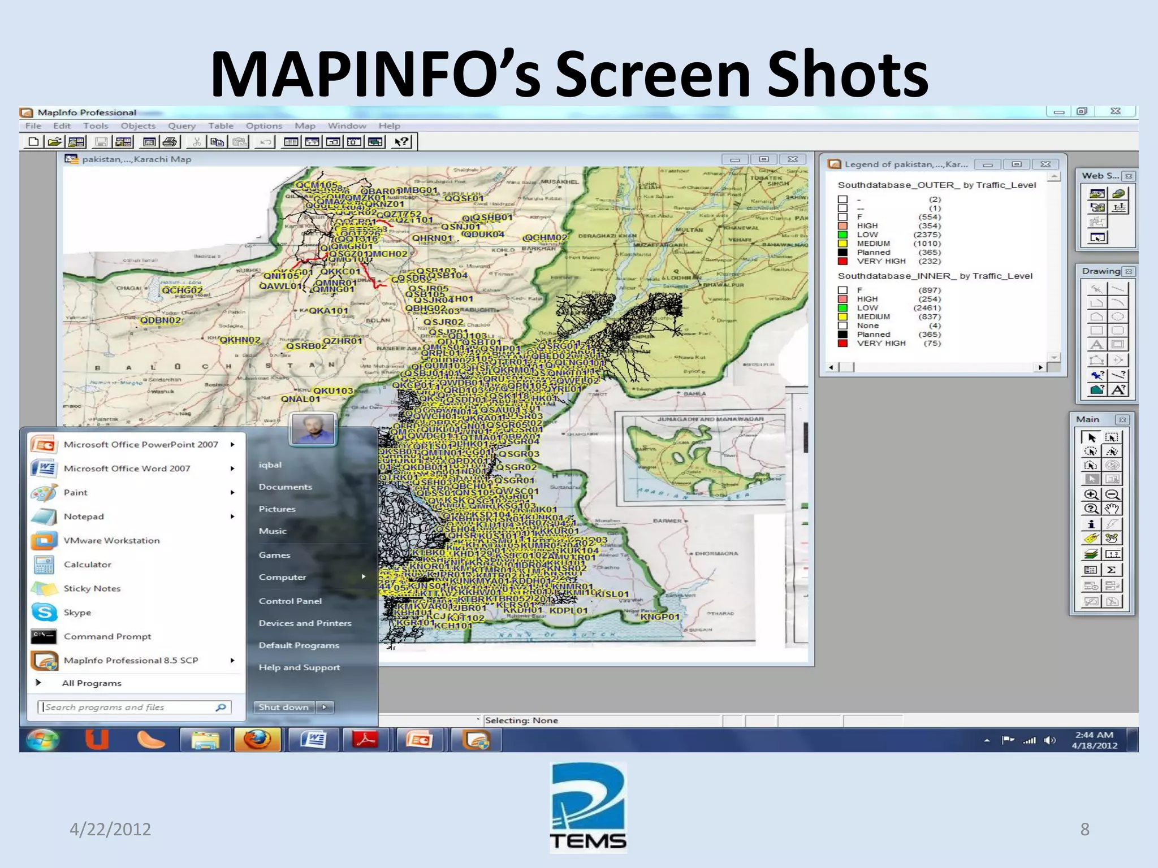Click the context Help arrow-question icon
Image resolution: width=1158 pixels, height=868 pixels.
(401, 142)
